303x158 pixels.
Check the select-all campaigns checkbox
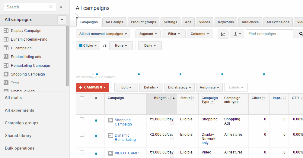pyautogui.click(x=82, y=98)
